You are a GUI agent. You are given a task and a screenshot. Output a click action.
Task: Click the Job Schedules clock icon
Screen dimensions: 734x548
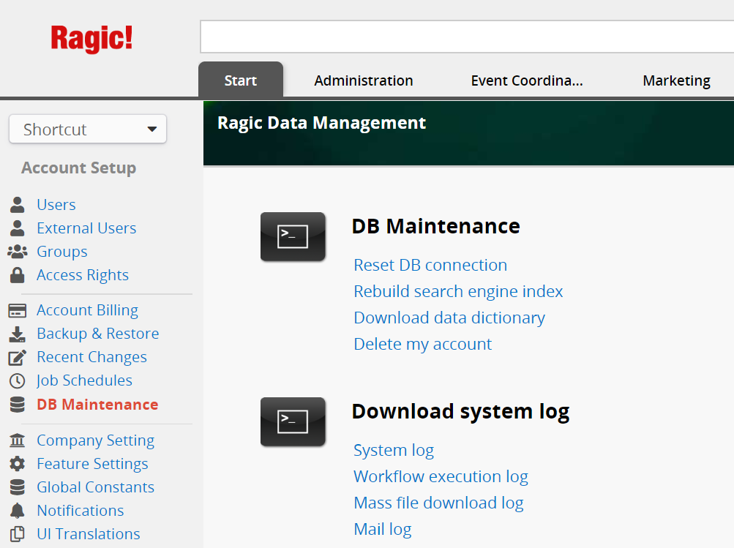click(x=18, y=381)
